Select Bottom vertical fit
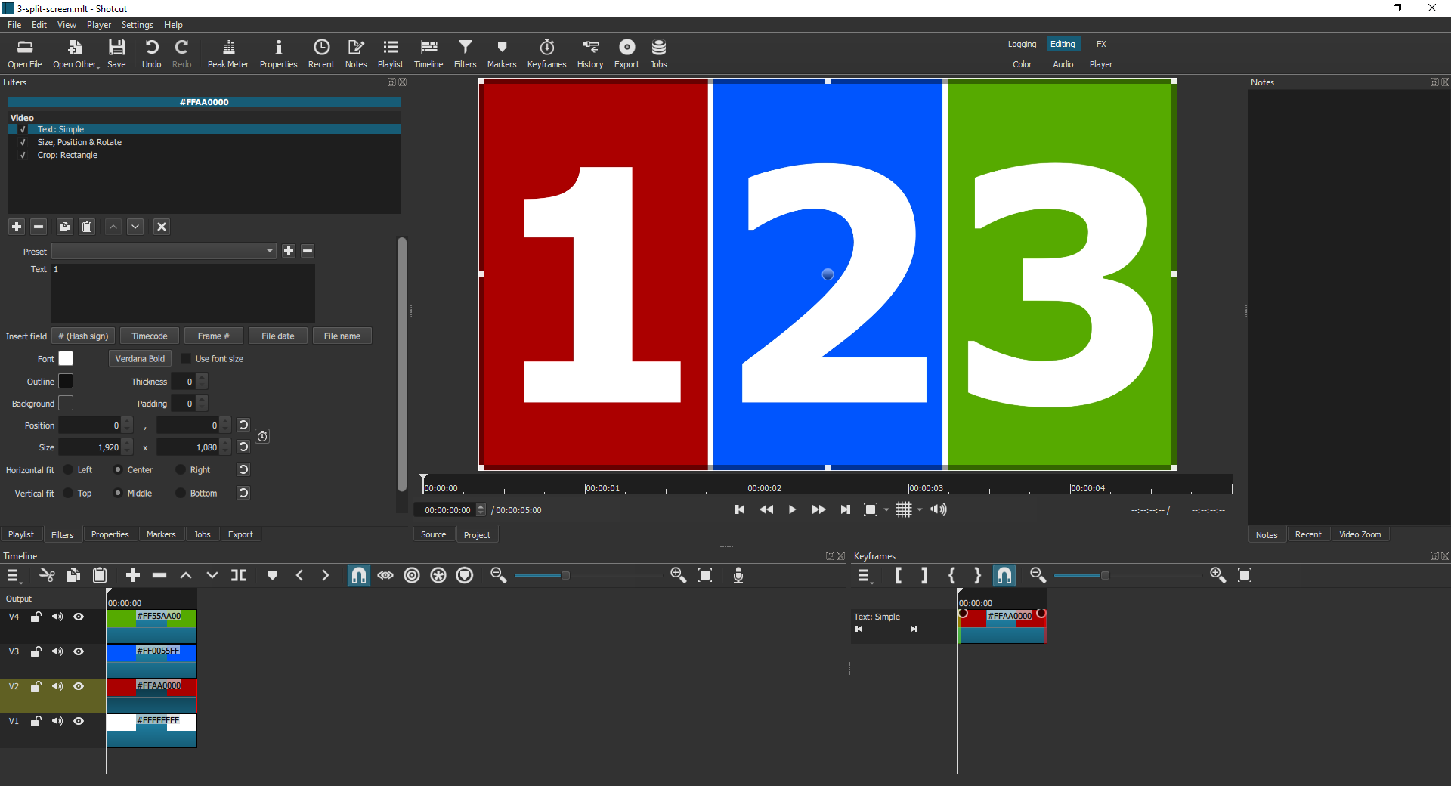1451x786 pixels. (181, 494)
